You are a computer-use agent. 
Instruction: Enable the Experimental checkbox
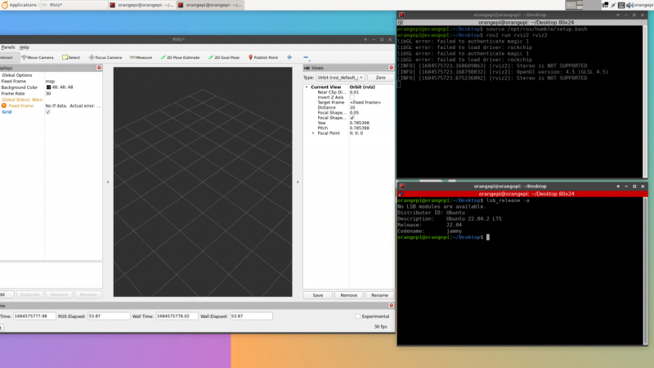pyautogui.click(x=358, y=316)
